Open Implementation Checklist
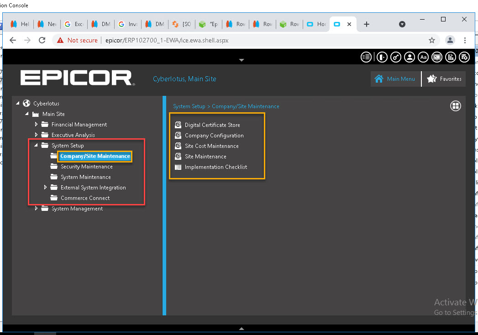Screen dimensions: 478x335 tap(216, 167)
